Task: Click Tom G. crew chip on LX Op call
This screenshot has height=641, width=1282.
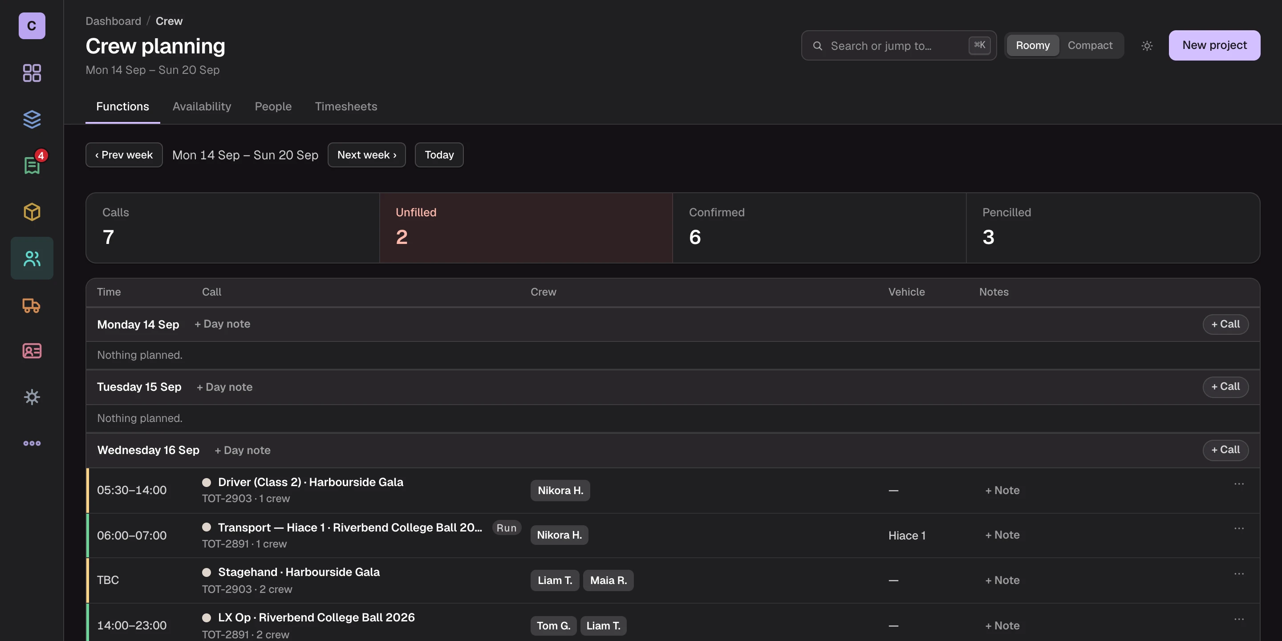Action: tap(553, 625)
